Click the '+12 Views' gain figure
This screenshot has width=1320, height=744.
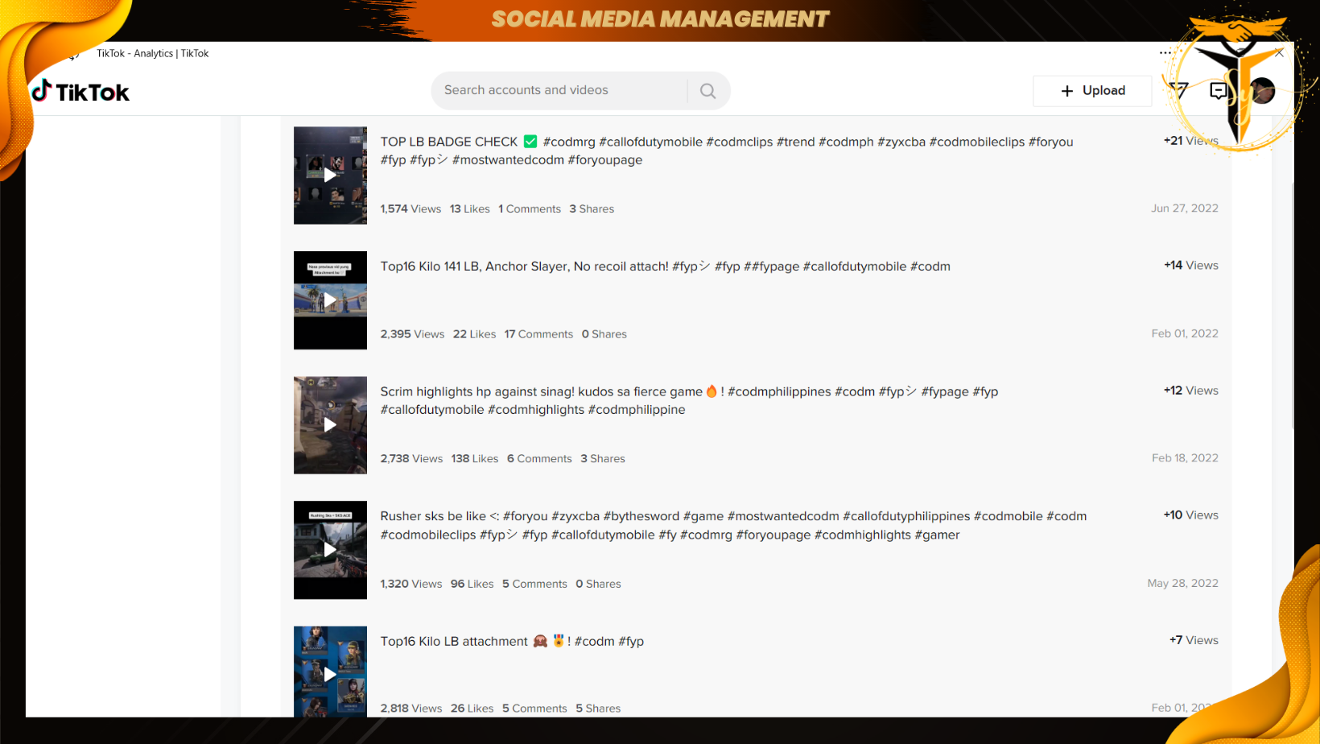click(x=1191, y=391)
